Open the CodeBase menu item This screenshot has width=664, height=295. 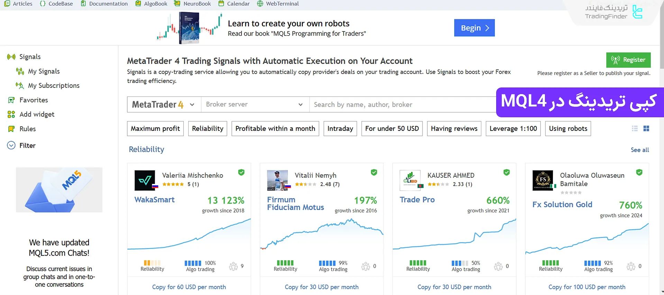56,4
